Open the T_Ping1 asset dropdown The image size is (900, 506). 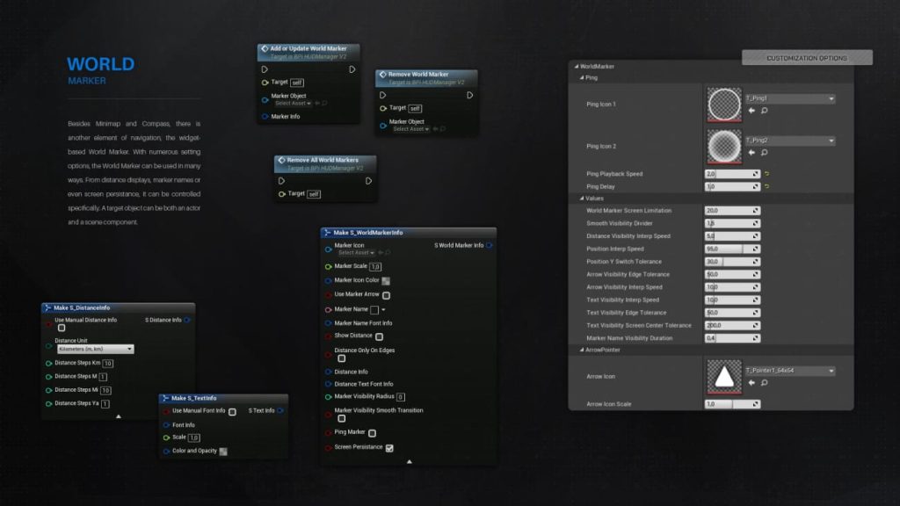click(x=789, y=99)
